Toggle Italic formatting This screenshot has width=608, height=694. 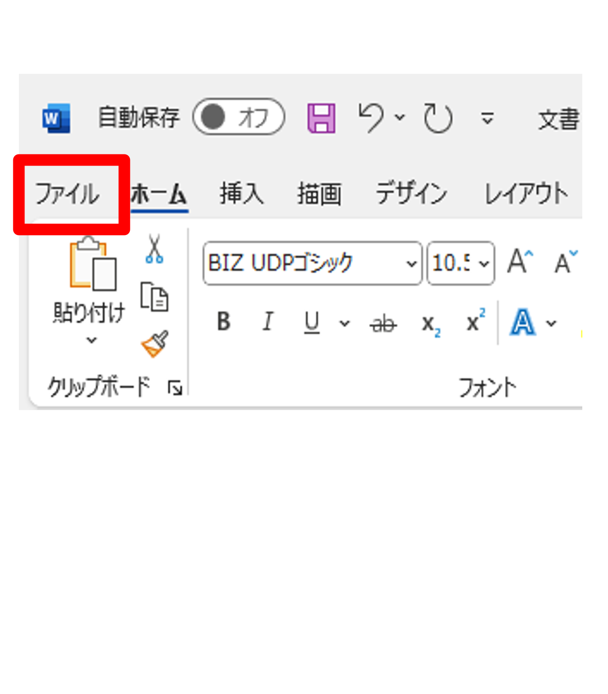click(268, 322)
